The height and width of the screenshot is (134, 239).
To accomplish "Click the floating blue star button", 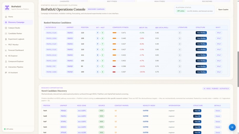I will coord(232,127).
